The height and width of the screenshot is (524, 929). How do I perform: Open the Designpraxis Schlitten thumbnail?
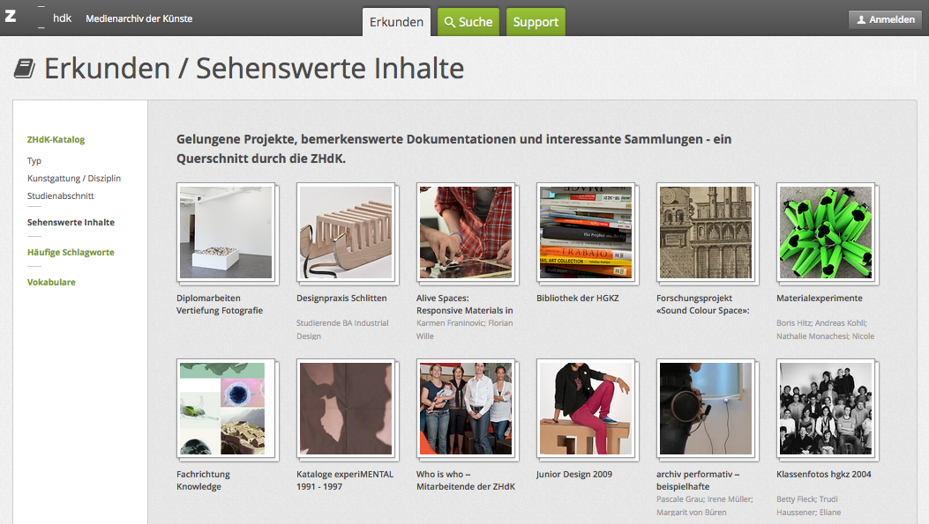click(346, 232)
